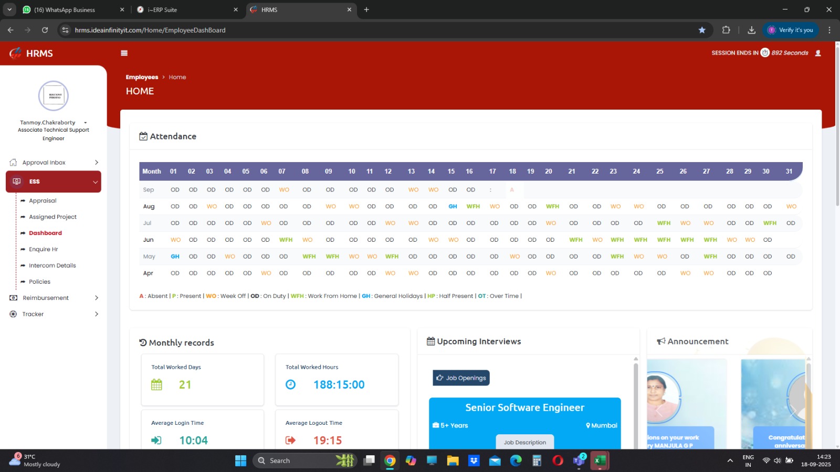
Task: Click the user account icon in header
Action: click(x=817, y=53)
